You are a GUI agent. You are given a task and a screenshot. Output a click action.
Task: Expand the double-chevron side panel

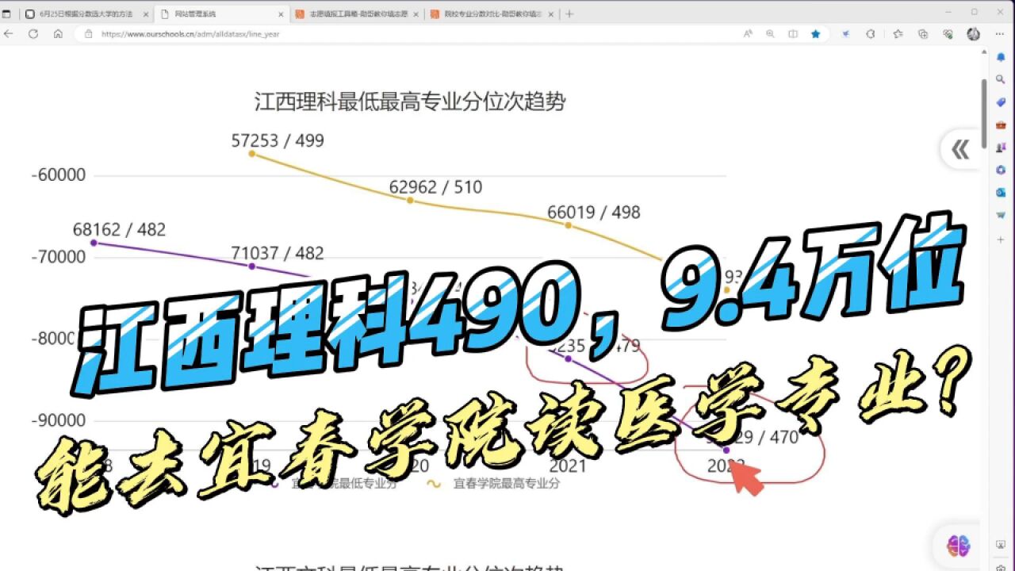960,149
